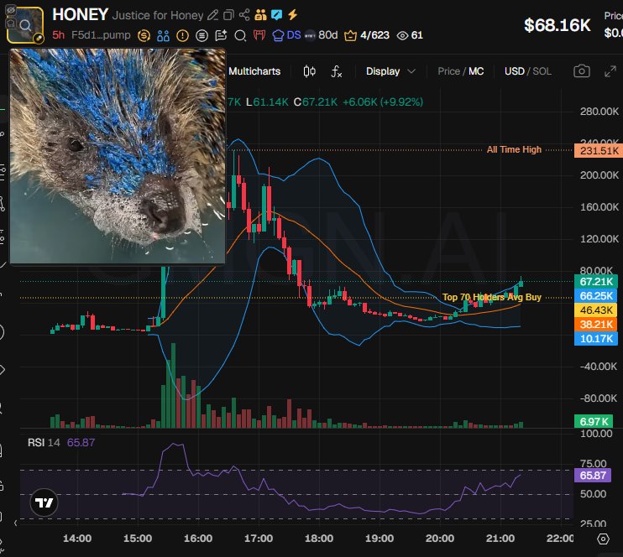
Task: Click the HONEY token name
Action: (x=81, y=15)
